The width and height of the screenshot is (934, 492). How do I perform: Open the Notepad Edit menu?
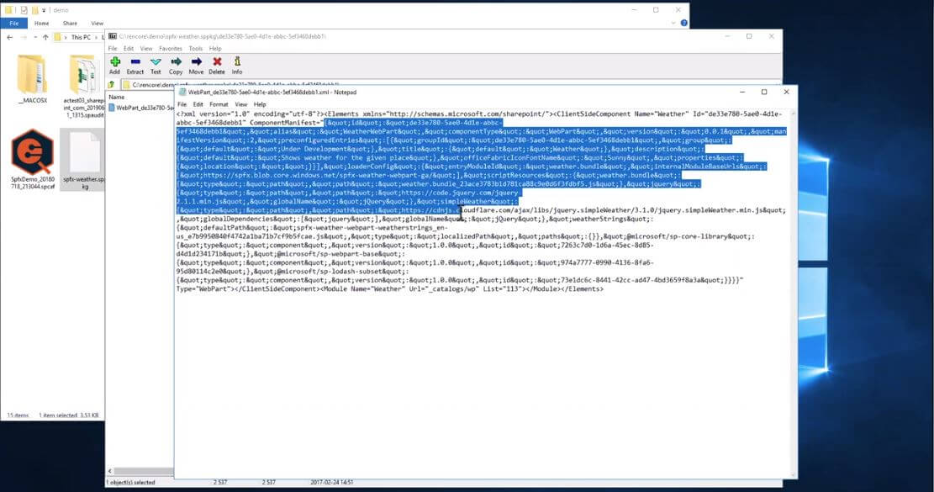tap(198, 104)
